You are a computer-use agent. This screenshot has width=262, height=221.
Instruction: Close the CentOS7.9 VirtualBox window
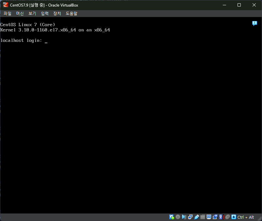coord(254,5)
